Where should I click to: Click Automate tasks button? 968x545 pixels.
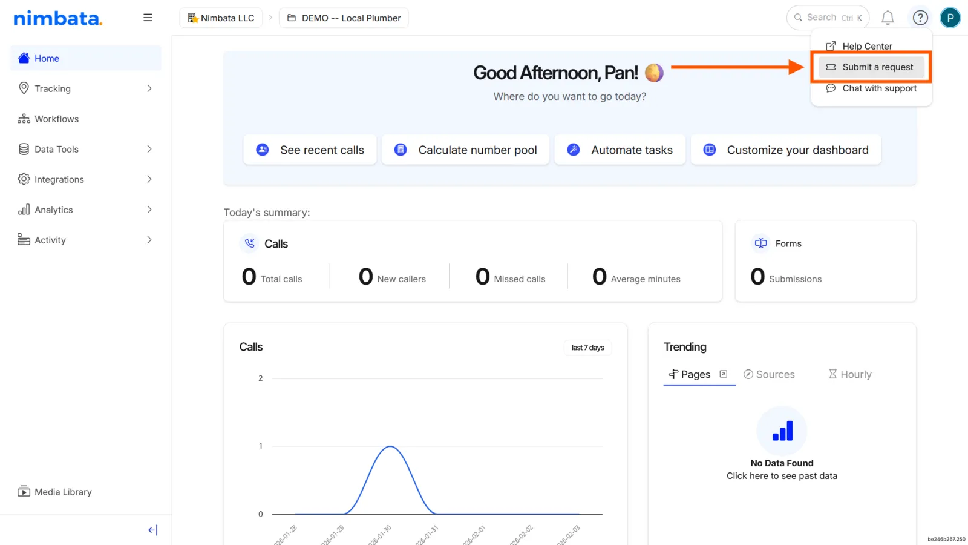click(620, 150)
